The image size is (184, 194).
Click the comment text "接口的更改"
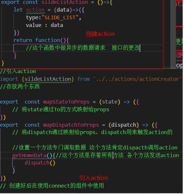126,48
